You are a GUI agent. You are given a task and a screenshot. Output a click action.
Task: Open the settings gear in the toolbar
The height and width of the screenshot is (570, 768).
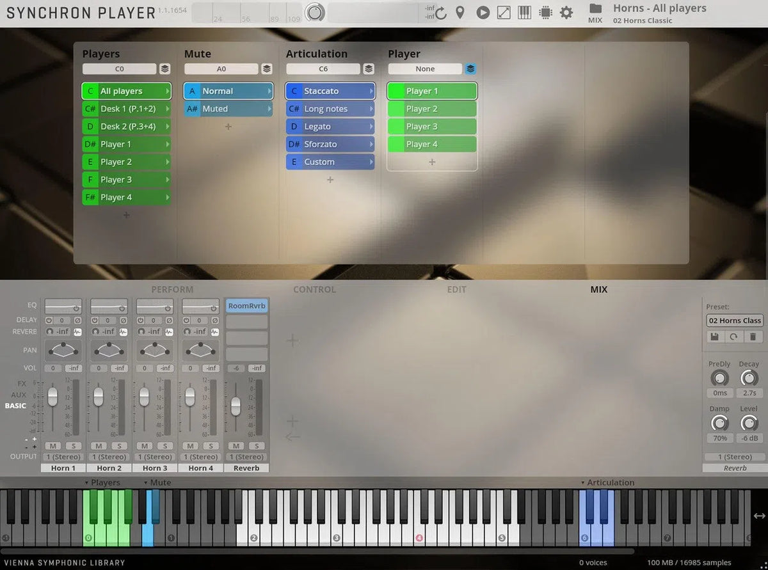[567, 12]
